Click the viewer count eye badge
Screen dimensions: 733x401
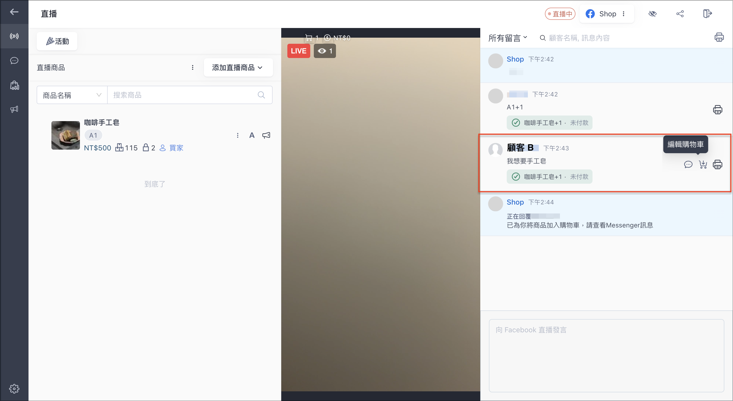[325, 51]
